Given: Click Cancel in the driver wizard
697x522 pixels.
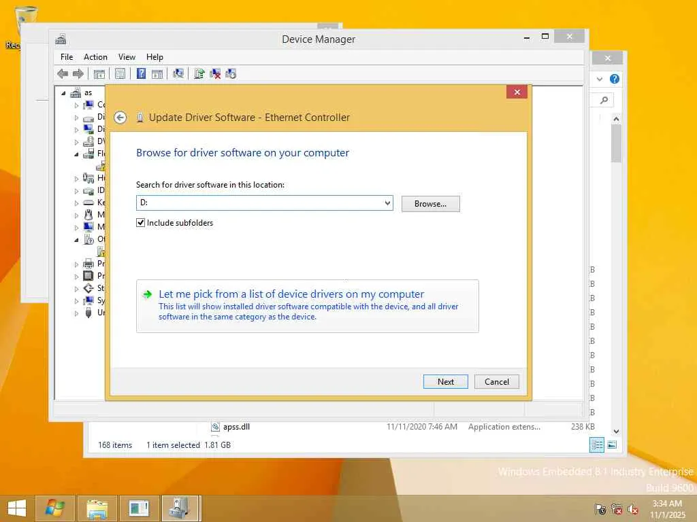Looking at the screenshot, I should (x=496, y=382).
